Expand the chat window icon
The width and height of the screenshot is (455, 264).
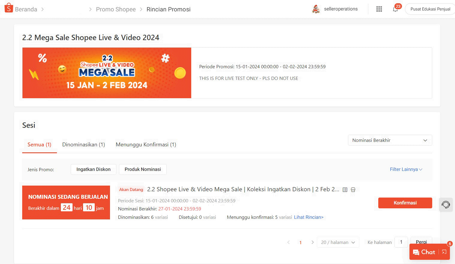point(444,252)
